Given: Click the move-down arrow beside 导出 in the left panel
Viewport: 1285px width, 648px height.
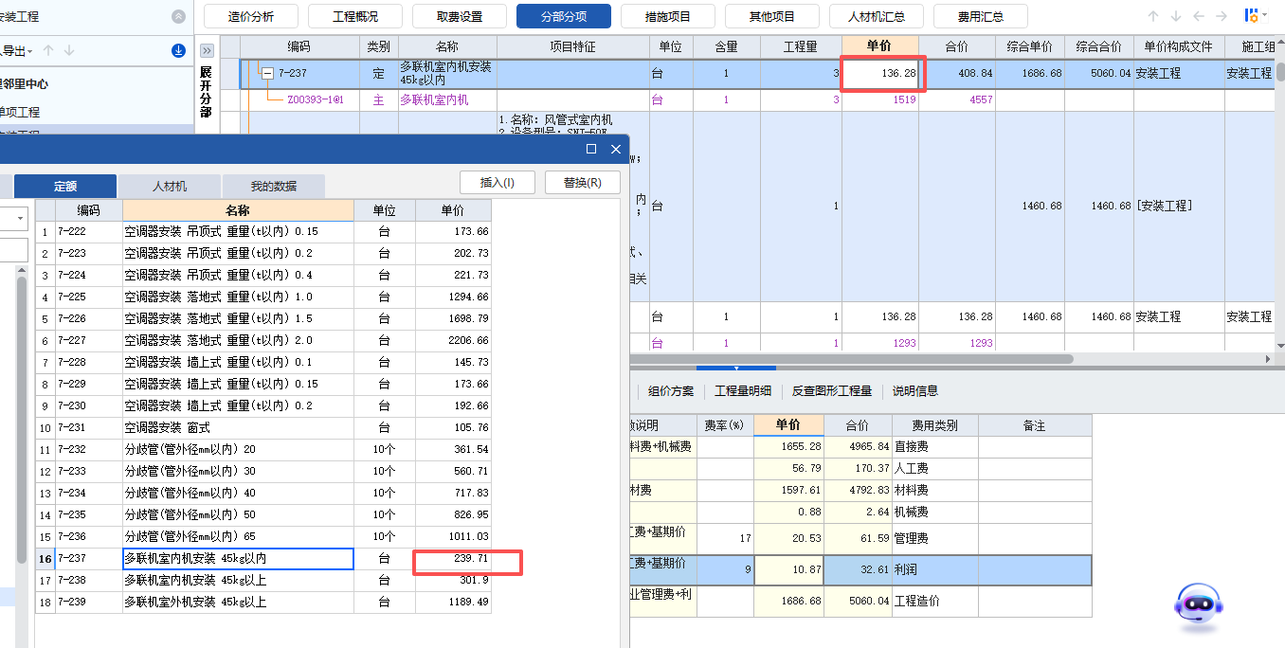Looking at the screenshot, I should (68, 50).
